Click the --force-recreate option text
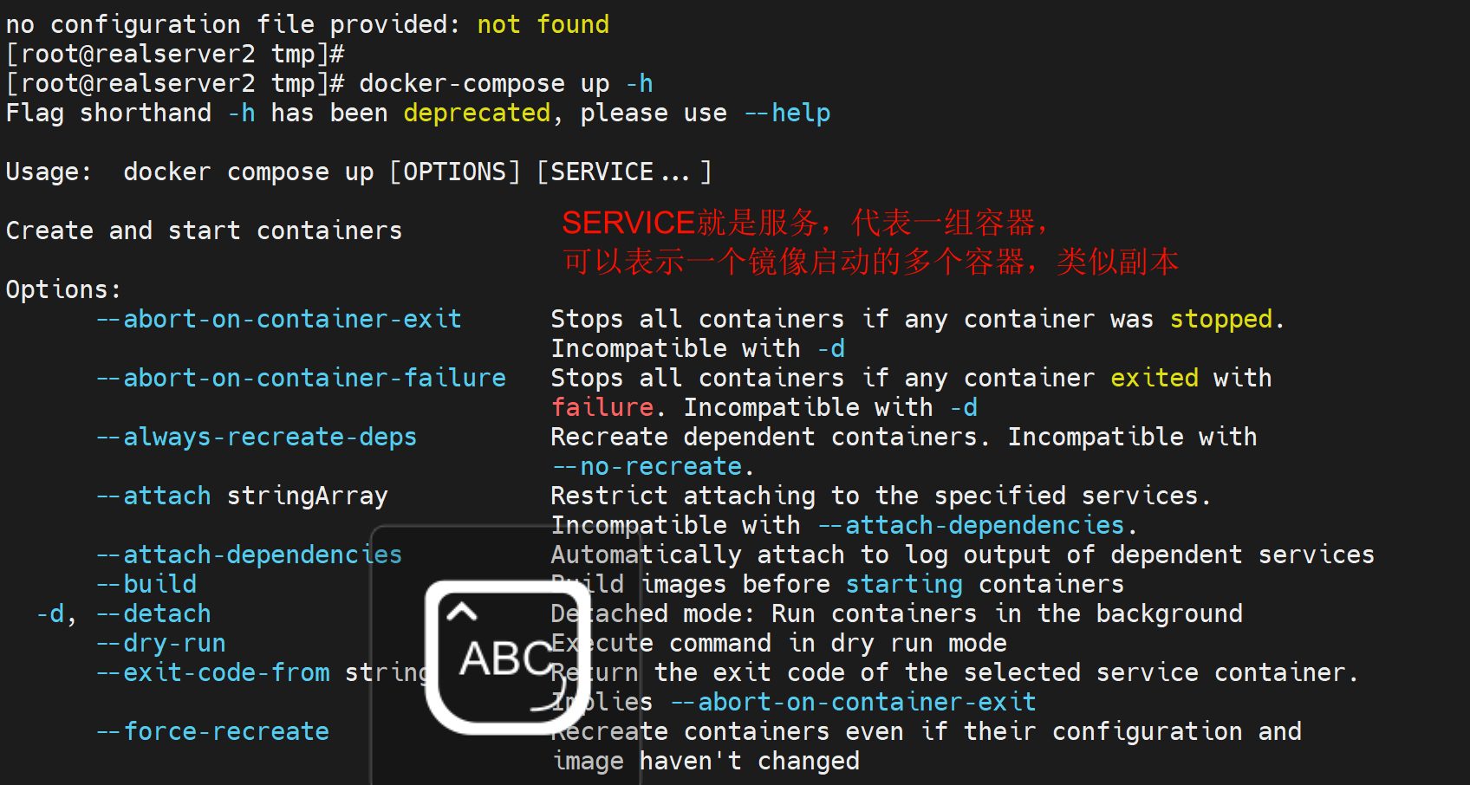 [x=212, y=731]
